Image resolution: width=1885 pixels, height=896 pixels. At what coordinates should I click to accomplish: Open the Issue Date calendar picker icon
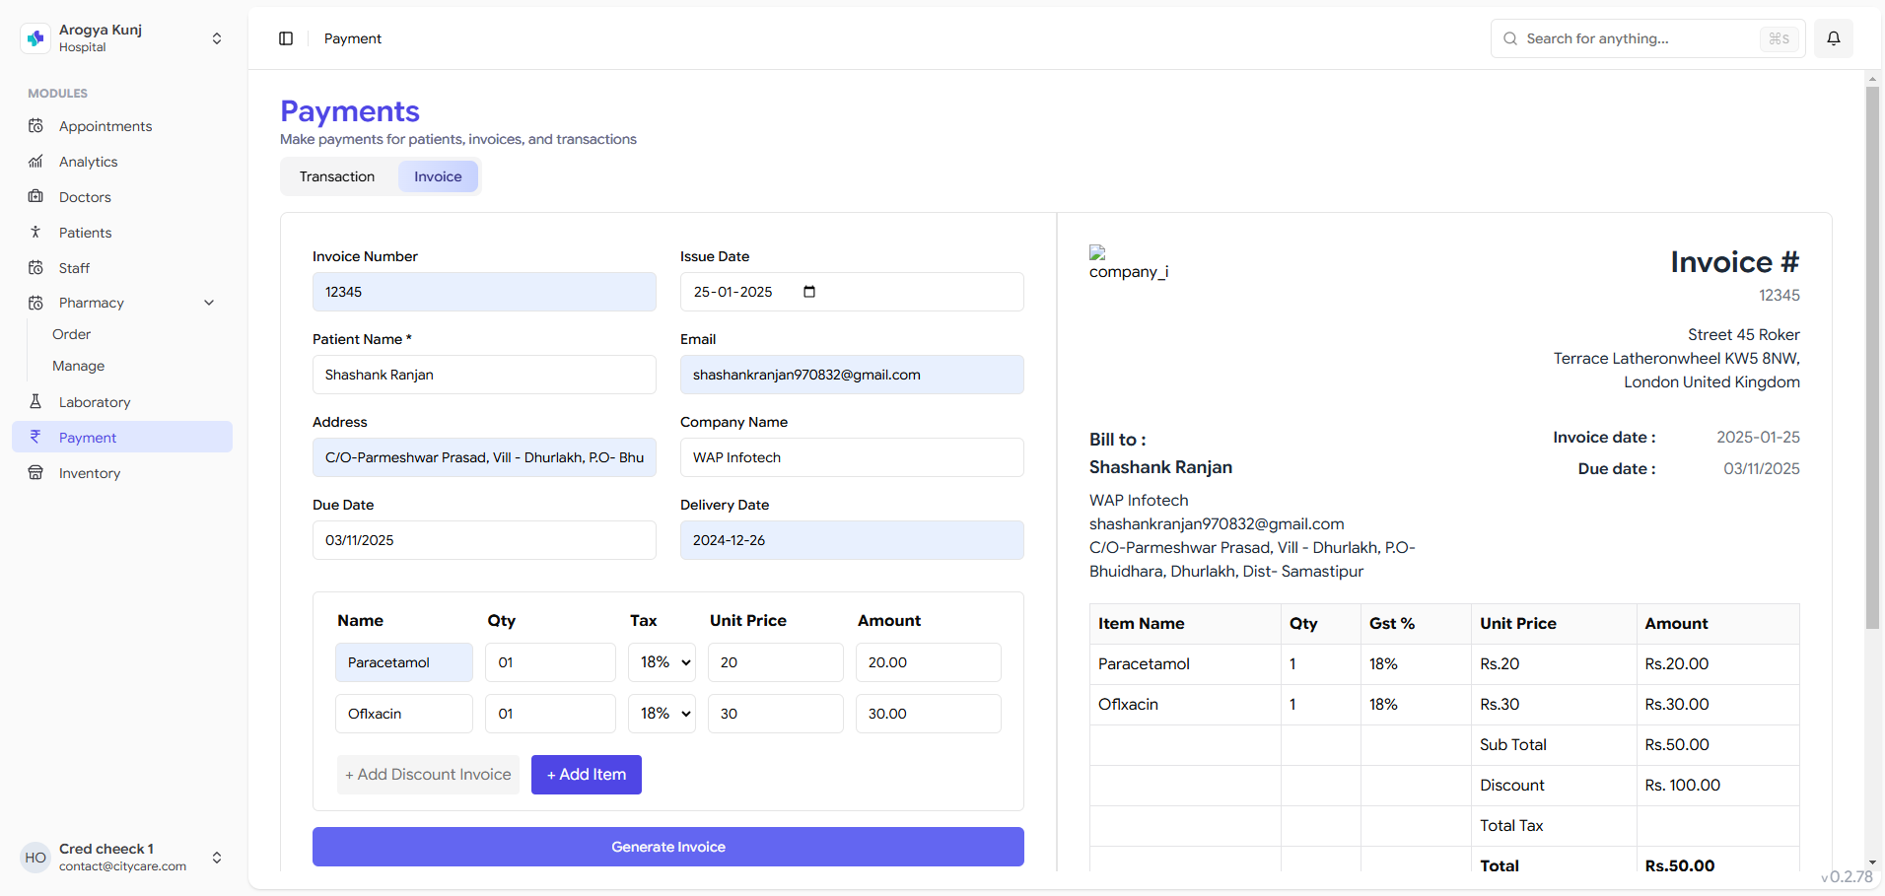809,292
